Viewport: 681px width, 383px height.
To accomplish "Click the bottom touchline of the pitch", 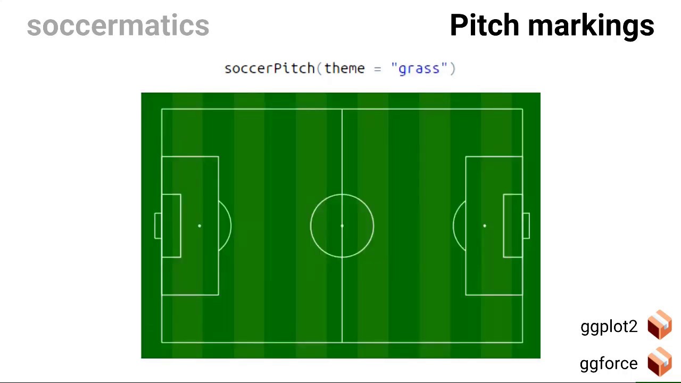I will click(266, 343).
